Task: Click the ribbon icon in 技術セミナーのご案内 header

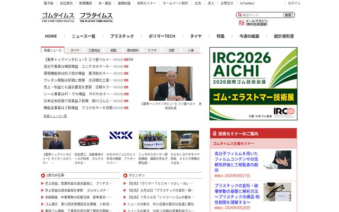Action: click(215, 134)
